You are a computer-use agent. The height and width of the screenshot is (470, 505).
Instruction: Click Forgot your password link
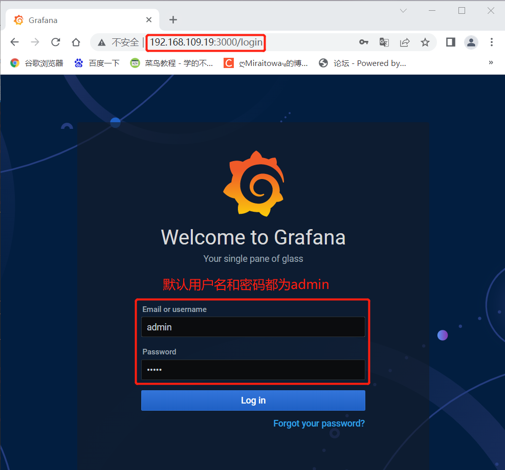(319, 423)
